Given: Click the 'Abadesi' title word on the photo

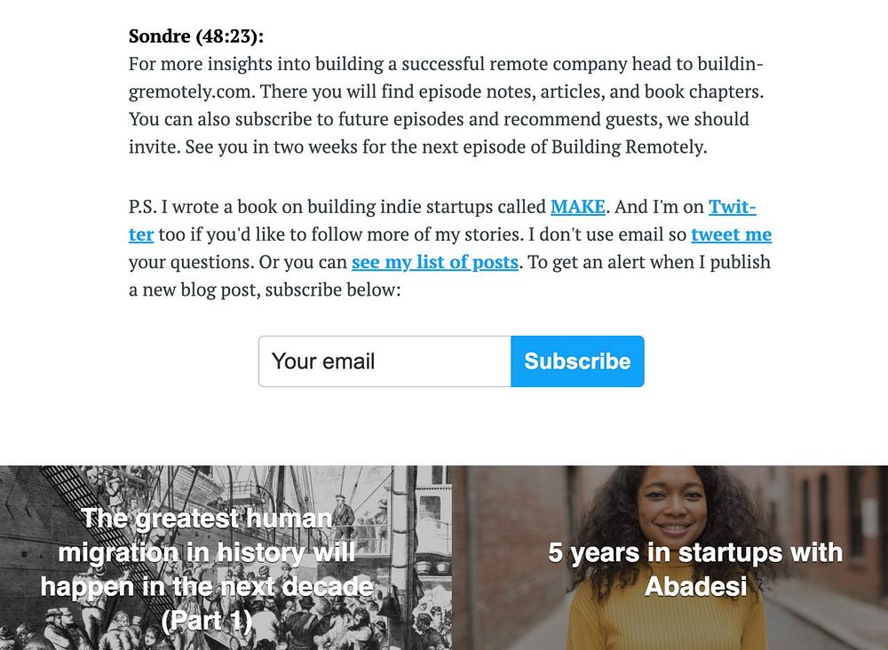Looking at the screenshot, I should 695,586.
